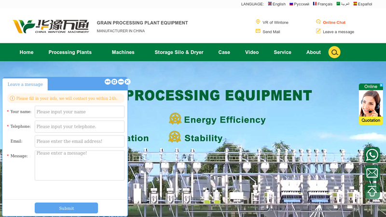Image resolution: width=386 pixels, height=217 pixels.
Task: Click the Spanish flag icon
Action: 355,4
